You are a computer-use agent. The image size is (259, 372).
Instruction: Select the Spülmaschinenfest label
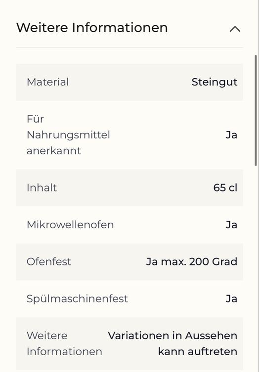[77, 299]
